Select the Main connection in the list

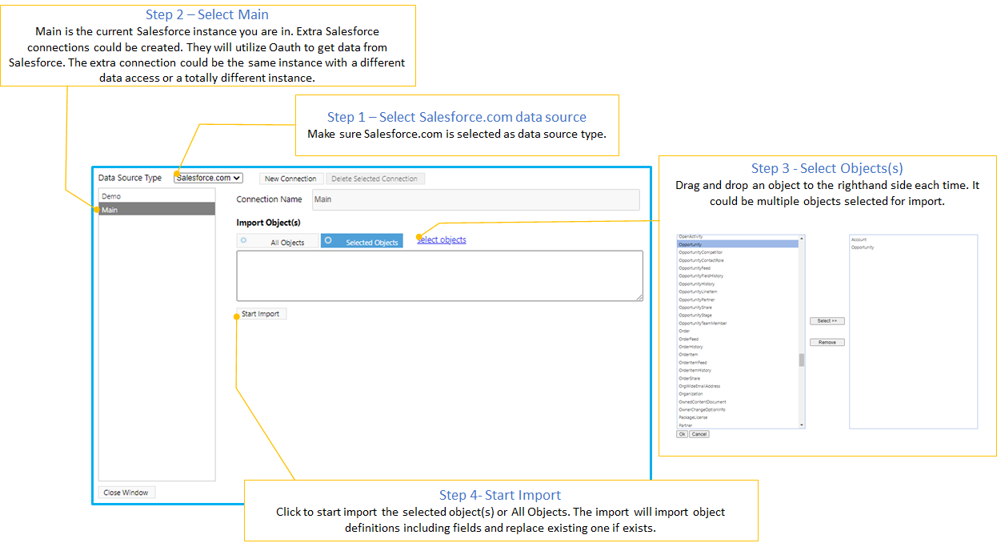point(157,209)
